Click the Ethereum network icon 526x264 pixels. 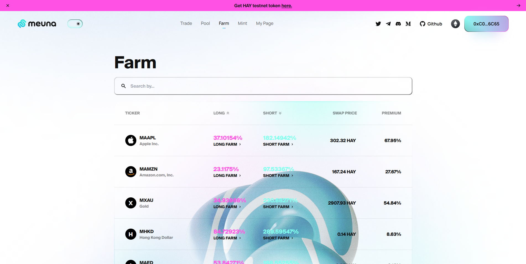tap(455, 24)
